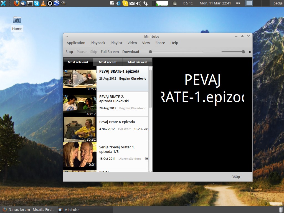Select the Most viewed tab
Viewport: 284px width, 213px height.
pos(137,62)
